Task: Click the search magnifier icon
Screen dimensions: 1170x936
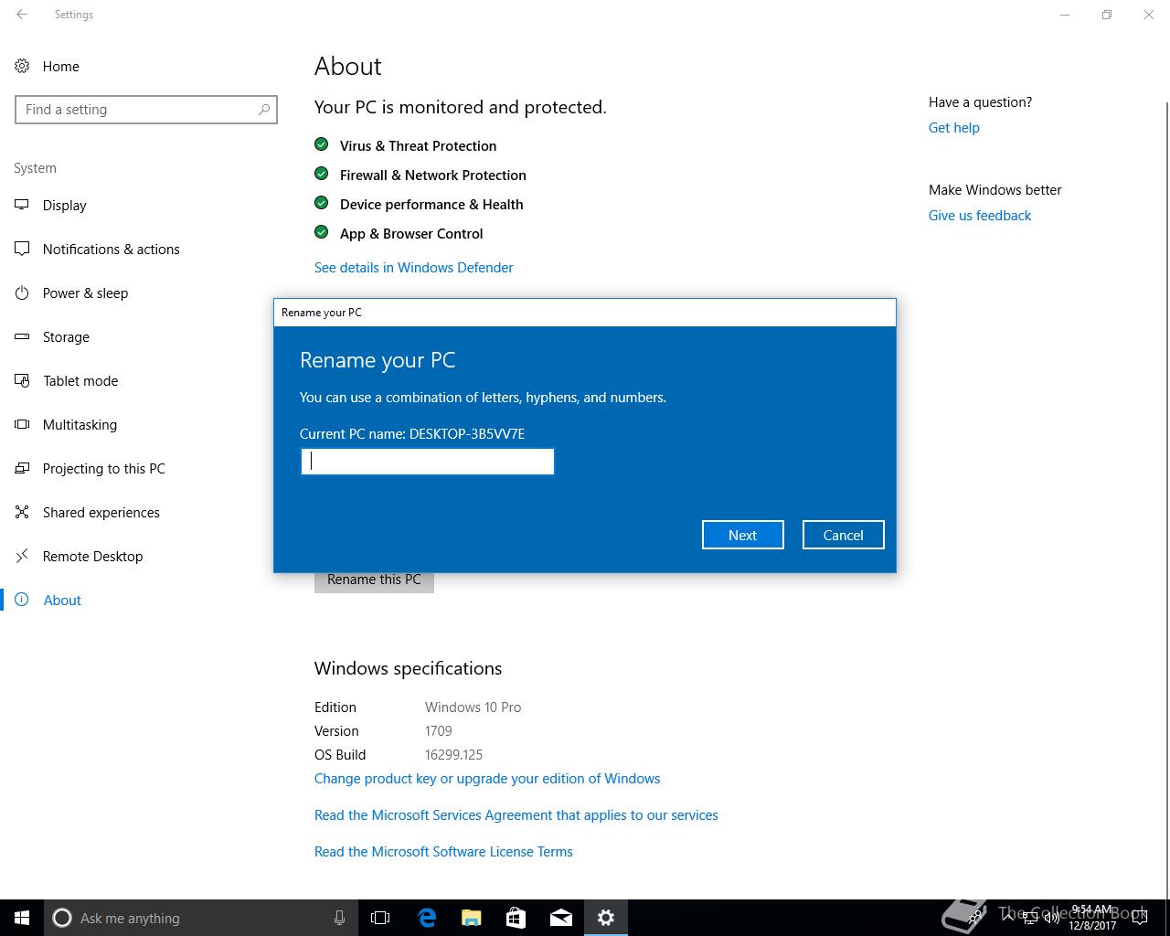Action: 264,110
